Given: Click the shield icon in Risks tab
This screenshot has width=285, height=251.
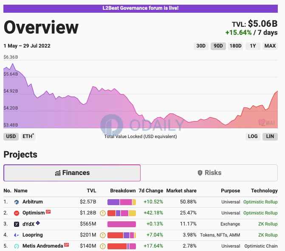Looking at the screenshot, I should [x=200, y=173].
